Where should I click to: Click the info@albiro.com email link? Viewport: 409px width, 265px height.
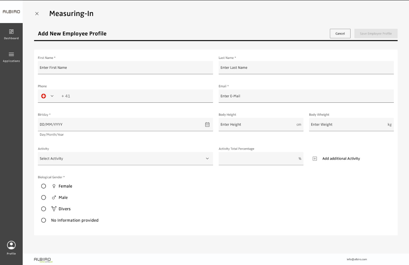point(357,259)
